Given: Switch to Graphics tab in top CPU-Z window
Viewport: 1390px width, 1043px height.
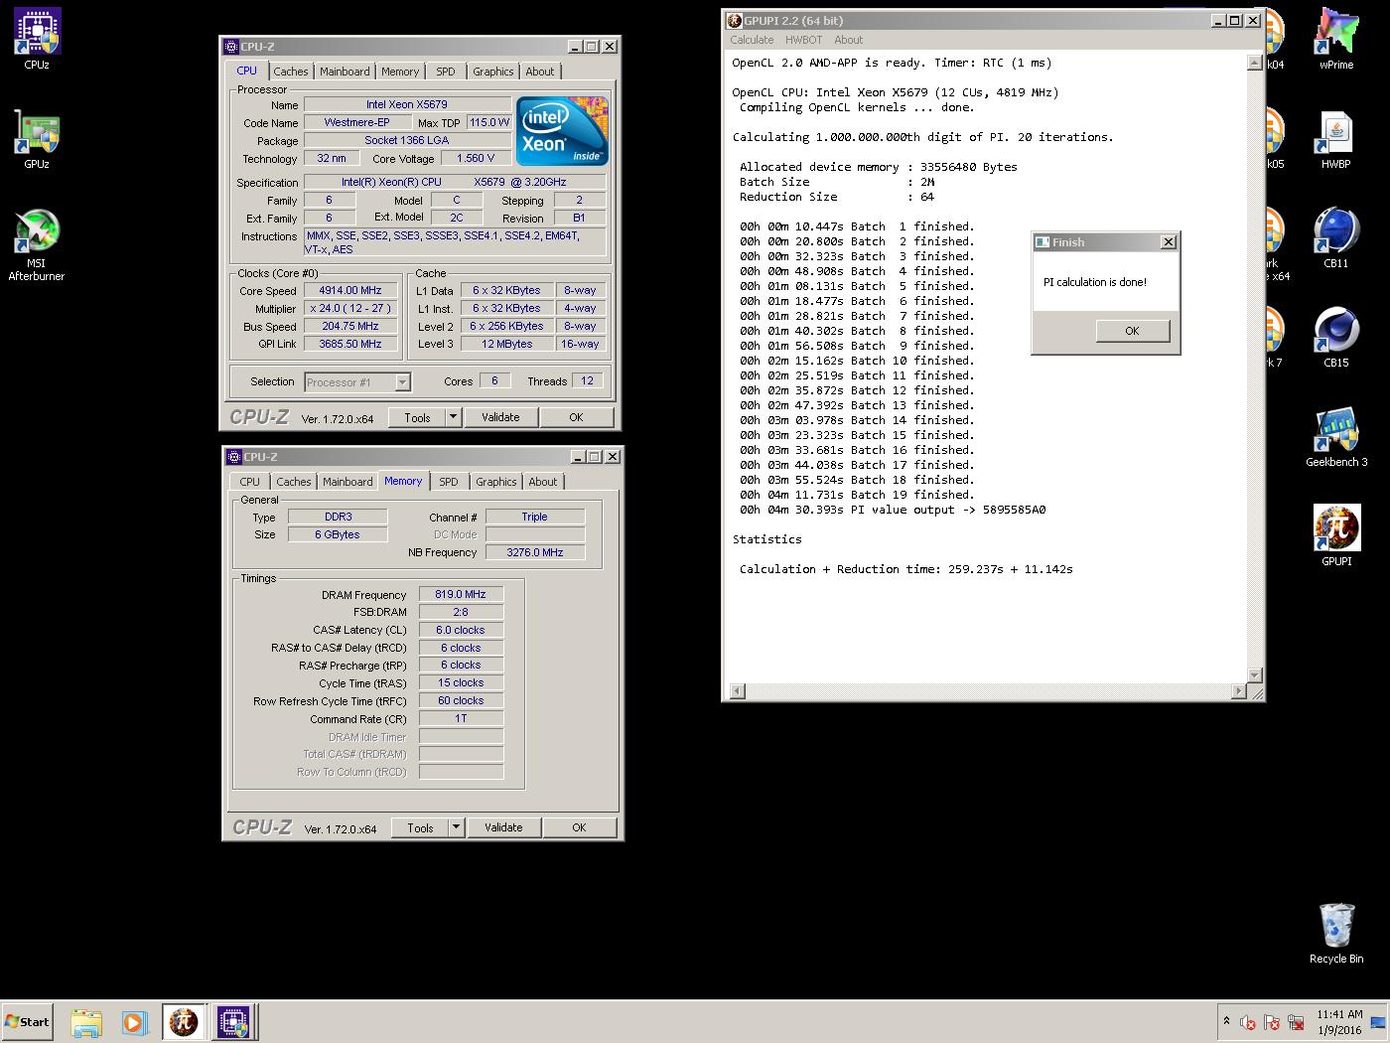Looking at the screenshot, I should (x=493, y=72).
